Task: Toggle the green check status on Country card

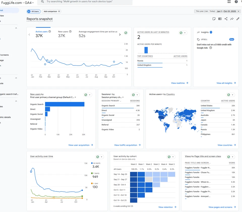Action: coord(230,95)
